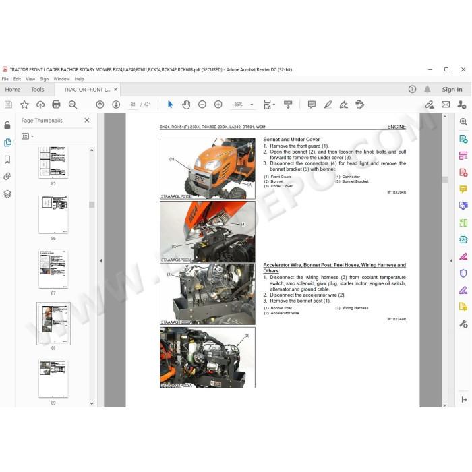Switch to the Tools tab
Image resolution: width=472 pixels, height=472 pixels.
click(x=38, y=90)
